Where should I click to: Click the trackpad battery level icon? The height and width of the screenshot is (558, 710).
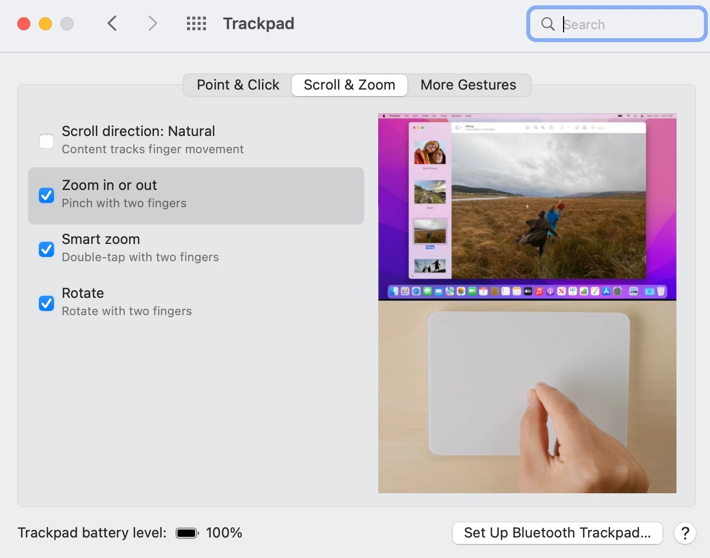[x=187, y=533]
